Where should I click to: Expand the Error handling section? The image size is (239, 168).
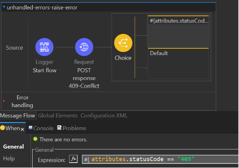[4, 101]
